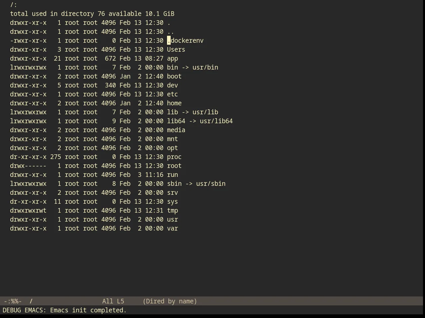This screenshot has width=425, height=318.
Task: Click the 12:31 time on tmp row
Action: click(x=154, y=211)
